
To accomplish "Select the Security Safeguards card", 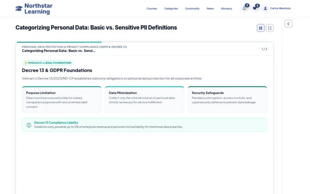I will click(227, 100).
